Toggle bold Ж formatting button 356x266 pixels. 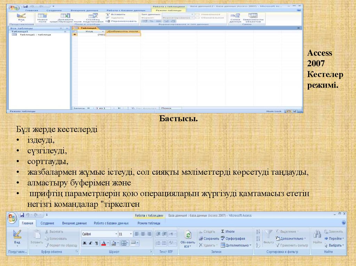(84, 243)
